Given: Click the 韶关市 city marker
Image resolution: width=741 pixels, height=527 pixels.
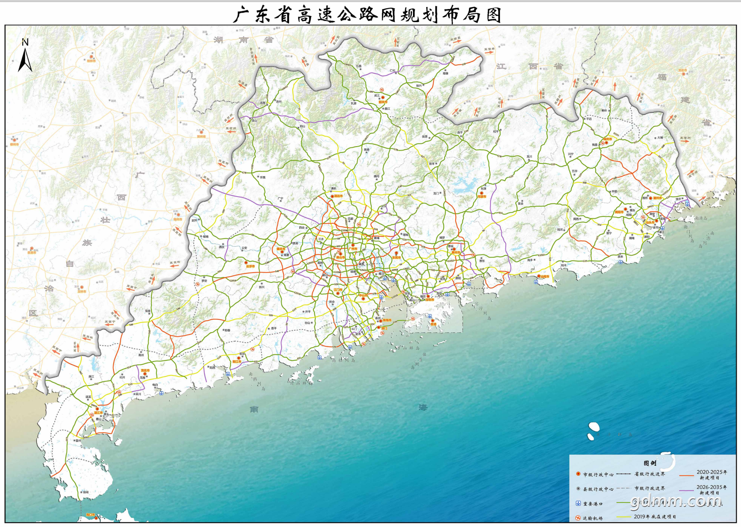Looking at the screenshot, I should [383, 98].
